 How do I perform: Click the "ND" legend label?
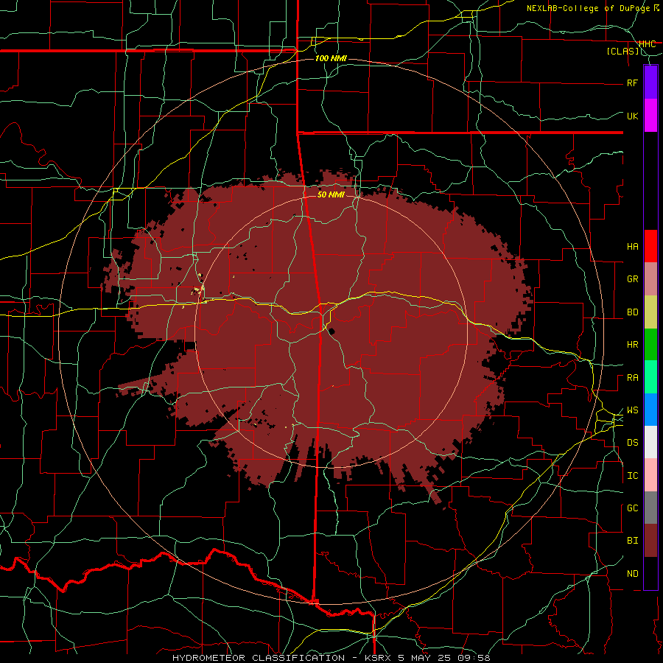632,574
